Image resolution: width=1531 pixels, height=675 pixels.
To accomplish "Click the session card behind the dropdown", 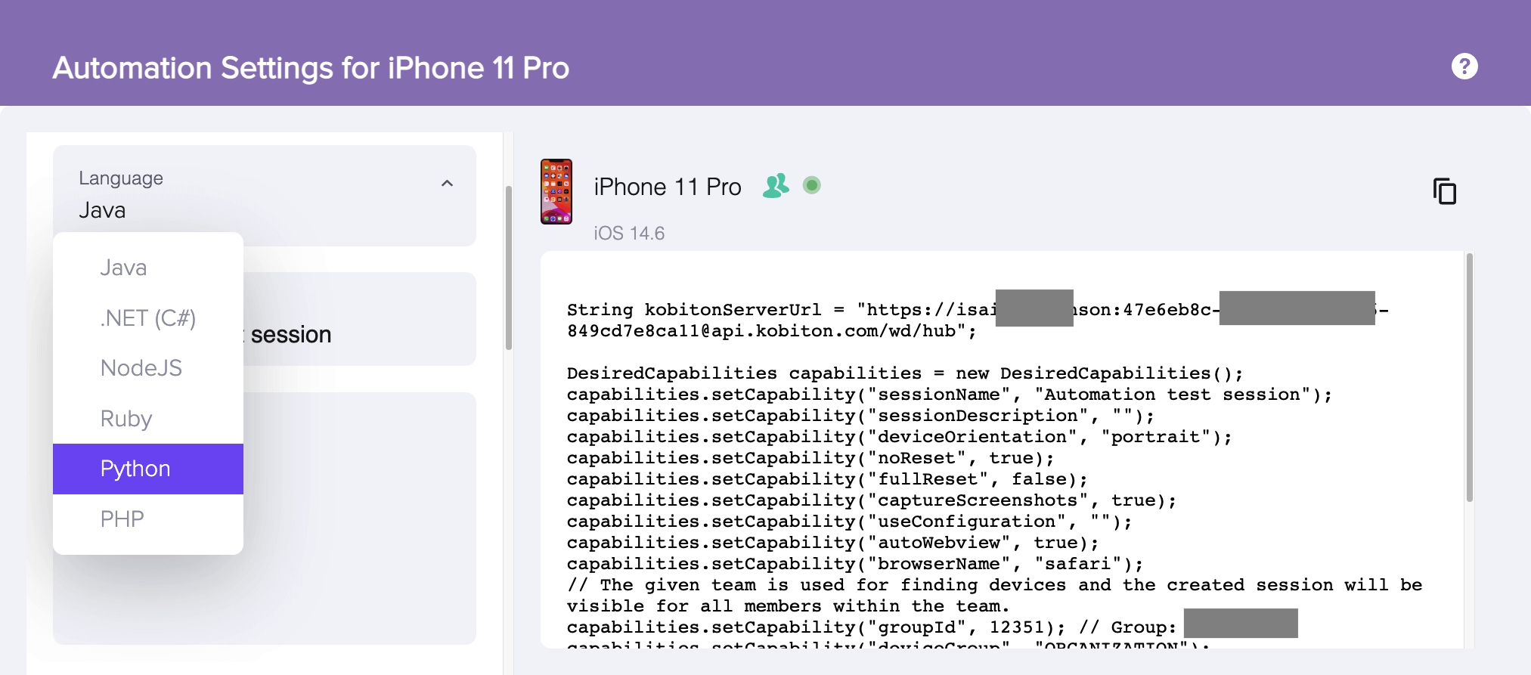I will coord(360,319).
